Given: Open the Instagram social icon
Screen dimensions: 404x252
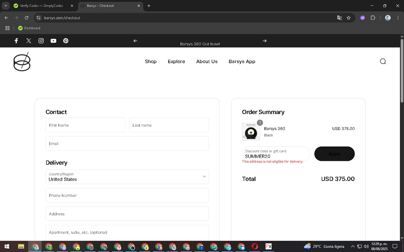Looking at the screenshot, I should click(x=41, y=41).
